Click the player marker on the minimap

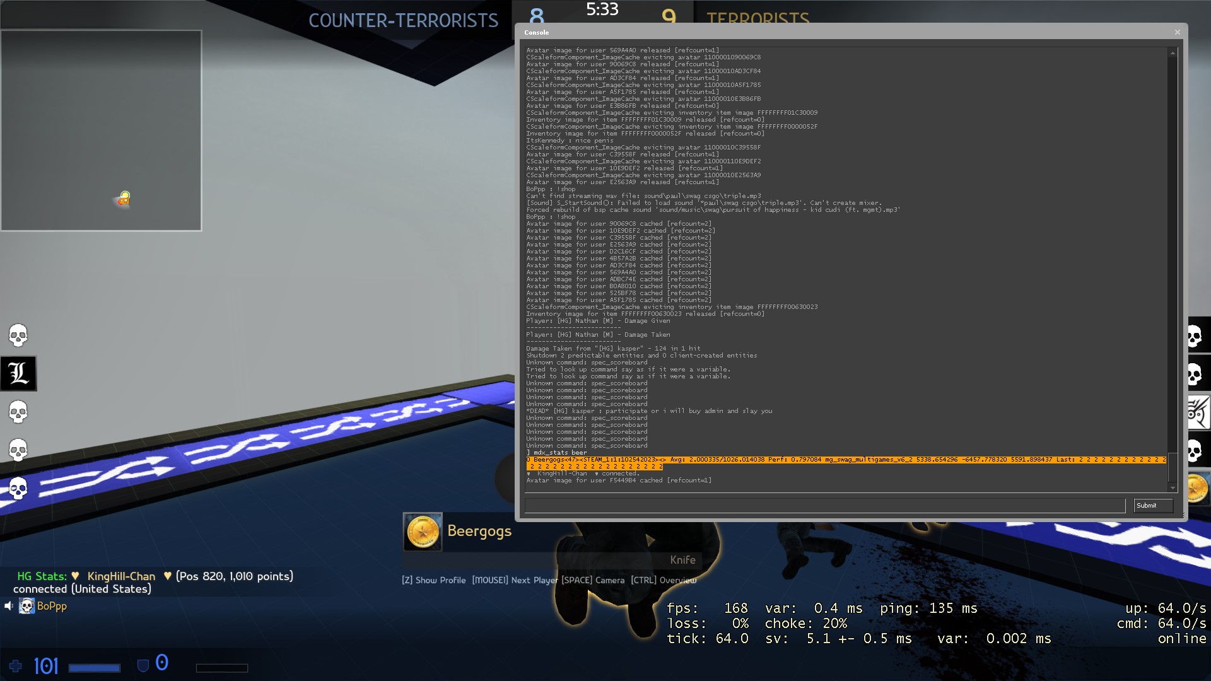click(x=123, y=200)
